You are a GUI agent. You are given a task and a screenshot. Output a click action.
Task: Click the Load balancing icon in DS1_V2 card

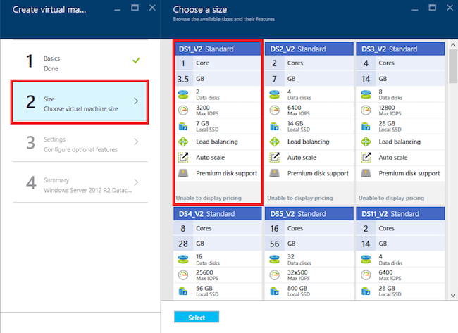[x=183, y=142]
